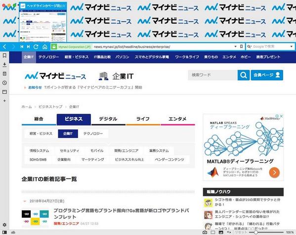Screen dimensions: 296x235
Task: Close the MATLAB ad with X
Action: (x=281, y=116)
